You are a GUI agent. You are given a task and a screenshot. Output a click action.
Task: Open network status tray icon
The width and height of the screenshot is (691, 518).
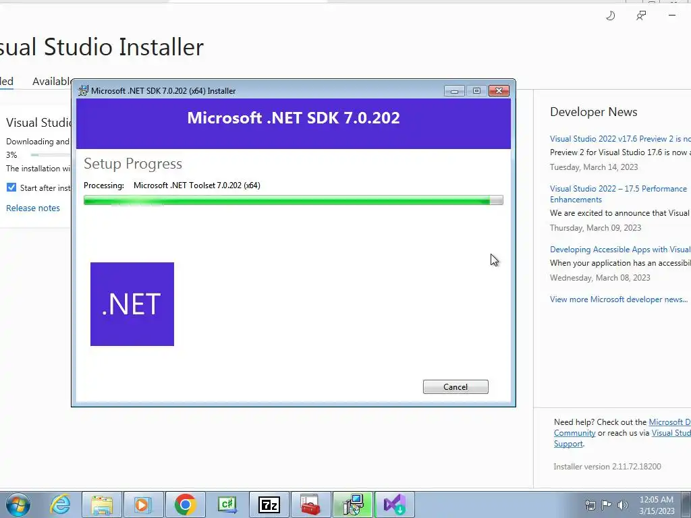(590, 505)
